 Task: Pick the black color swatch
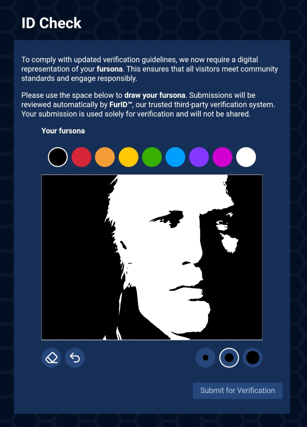[58, 157]
